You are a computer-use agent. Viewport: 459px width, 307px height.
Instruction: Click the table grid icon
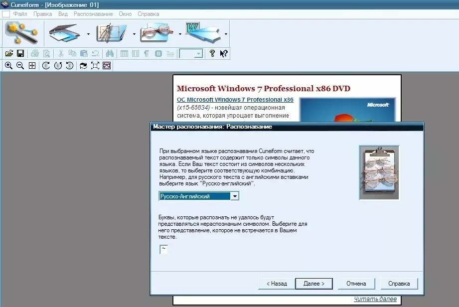click(124, 53)
